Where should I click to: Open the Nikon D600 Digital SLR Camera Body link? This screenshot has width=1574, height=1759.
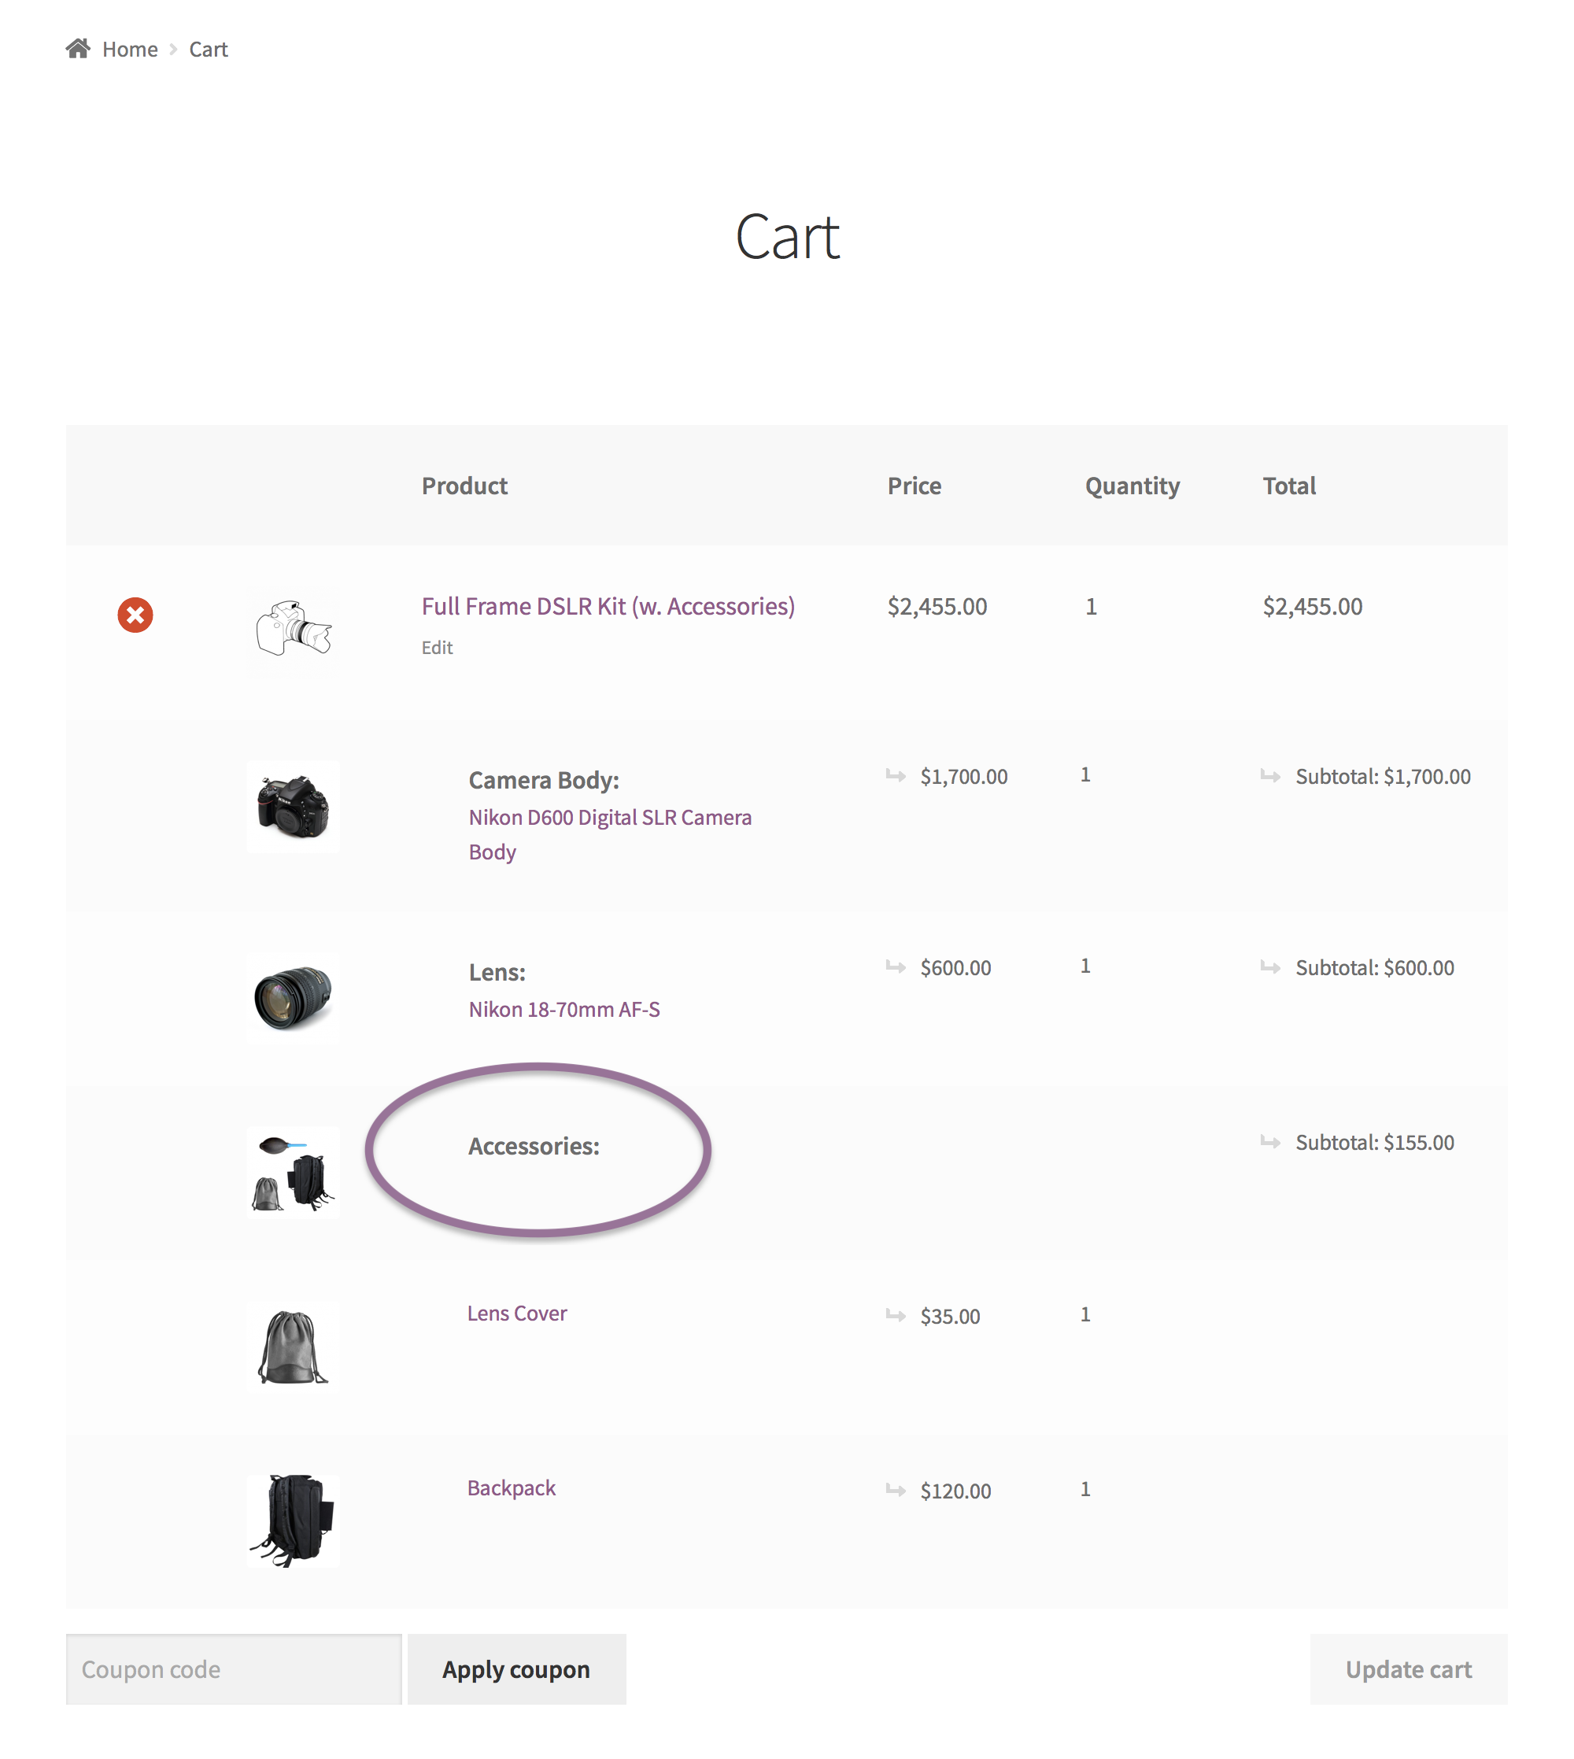[x=609, y=816]
